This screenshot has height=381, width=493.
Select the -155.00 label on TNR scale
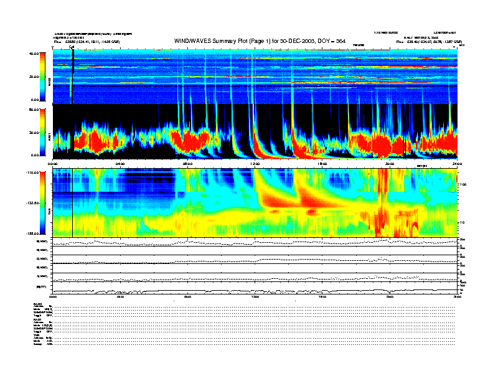point(32,233)
